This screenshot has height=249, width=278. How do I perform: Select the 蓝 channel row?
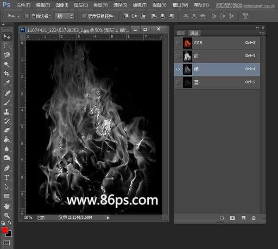pyautogui.click(x=217, y=82)
